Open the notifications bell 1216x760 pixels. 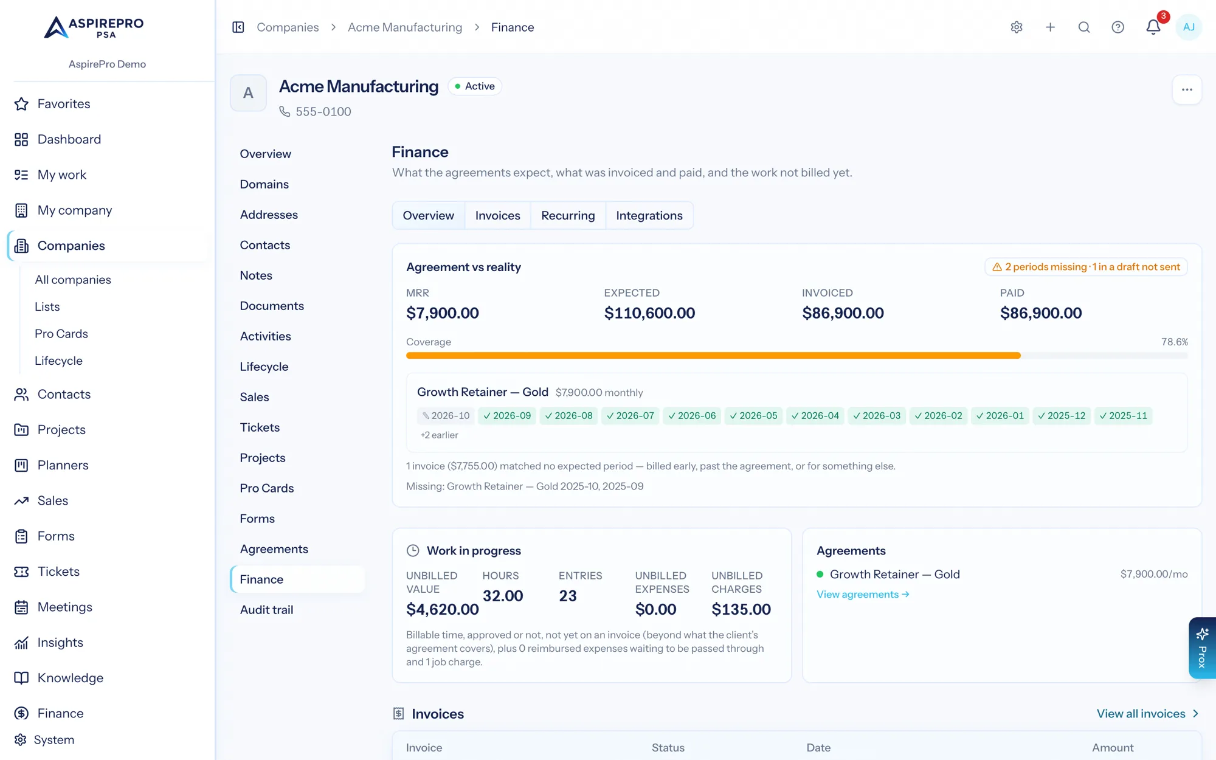1153,27
